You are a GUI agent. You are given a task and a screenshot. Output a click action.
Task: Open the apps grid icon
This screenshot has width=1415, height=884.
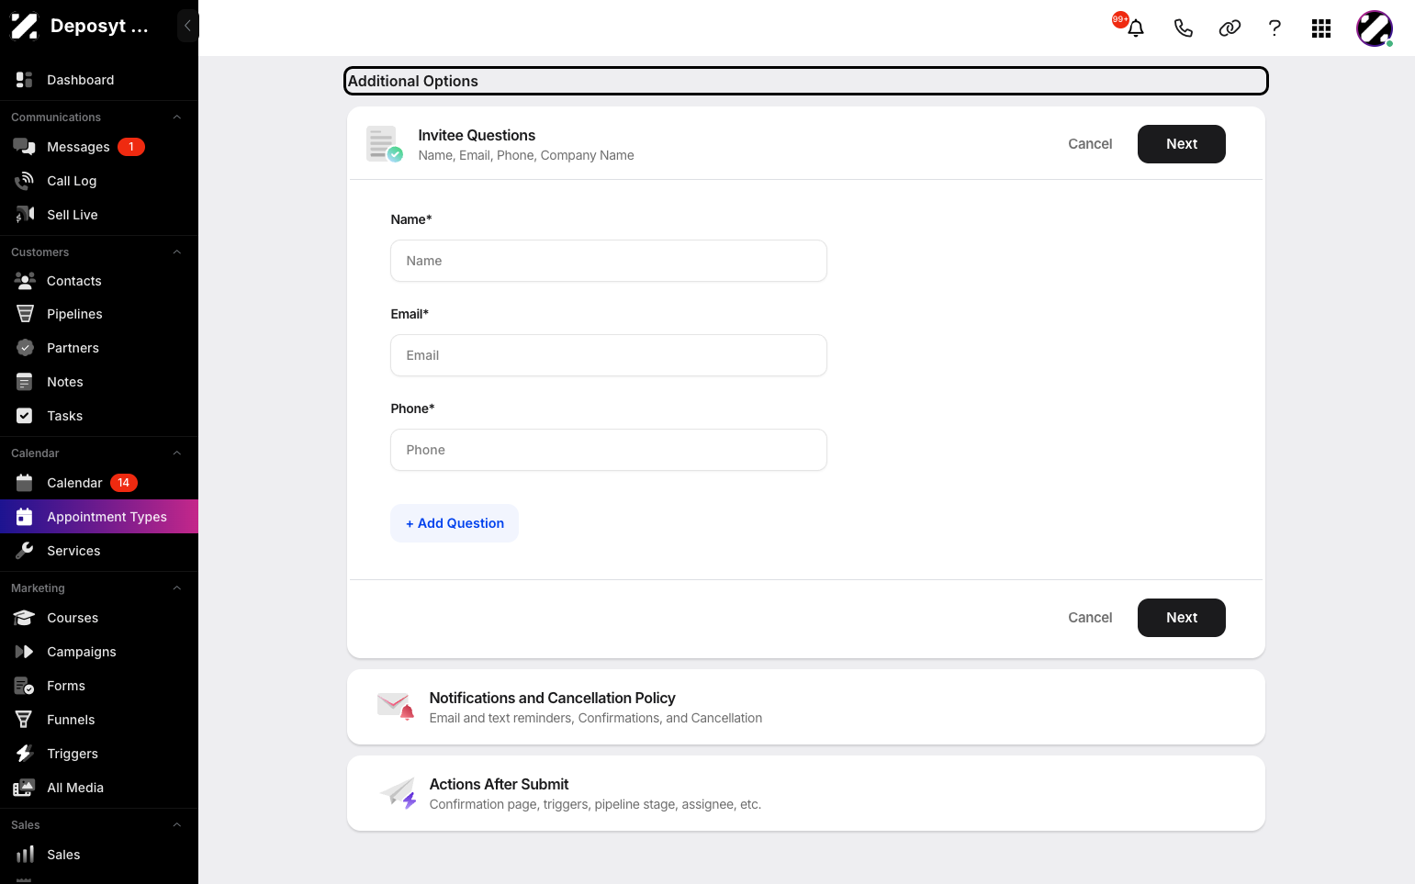1321,28
